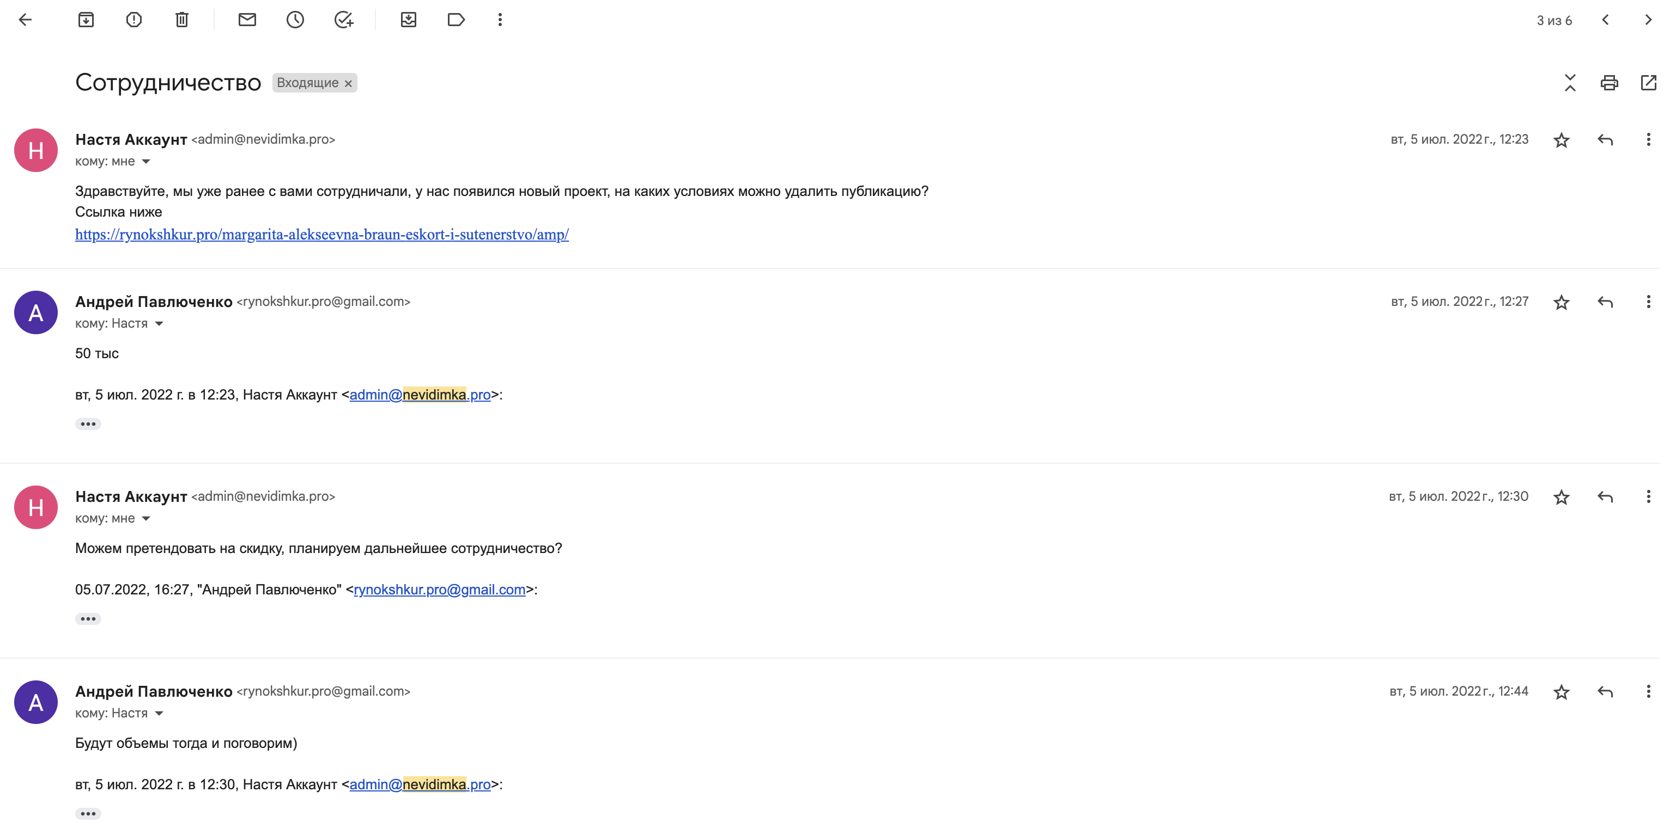
Task: Show recipient details of 12:44 message
Action: 159,714
